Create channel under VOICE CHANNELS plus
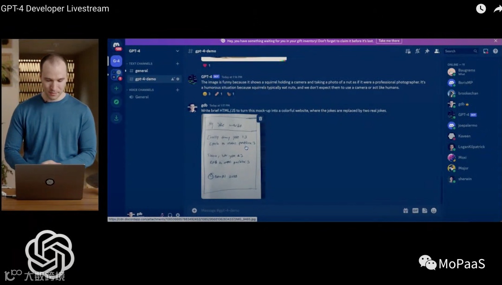Viewport: 502px width, 285px height. tap(178, 90)
